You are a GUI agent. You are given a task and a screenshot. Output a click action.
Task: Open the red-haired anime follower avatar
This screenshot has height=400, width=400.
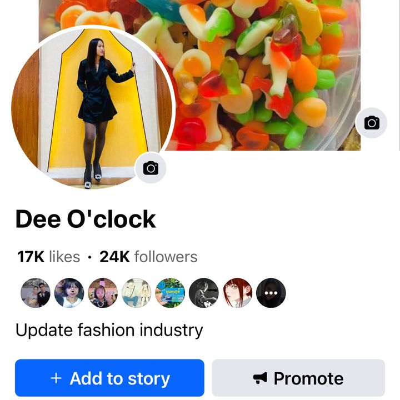[237, 293]
